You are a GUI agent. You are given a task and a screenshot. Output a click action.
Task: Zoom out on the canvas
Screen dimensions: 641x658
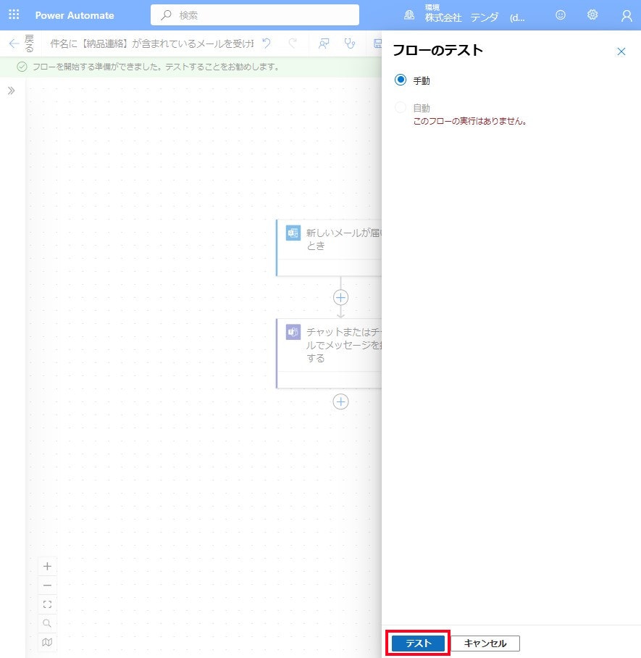47,585
